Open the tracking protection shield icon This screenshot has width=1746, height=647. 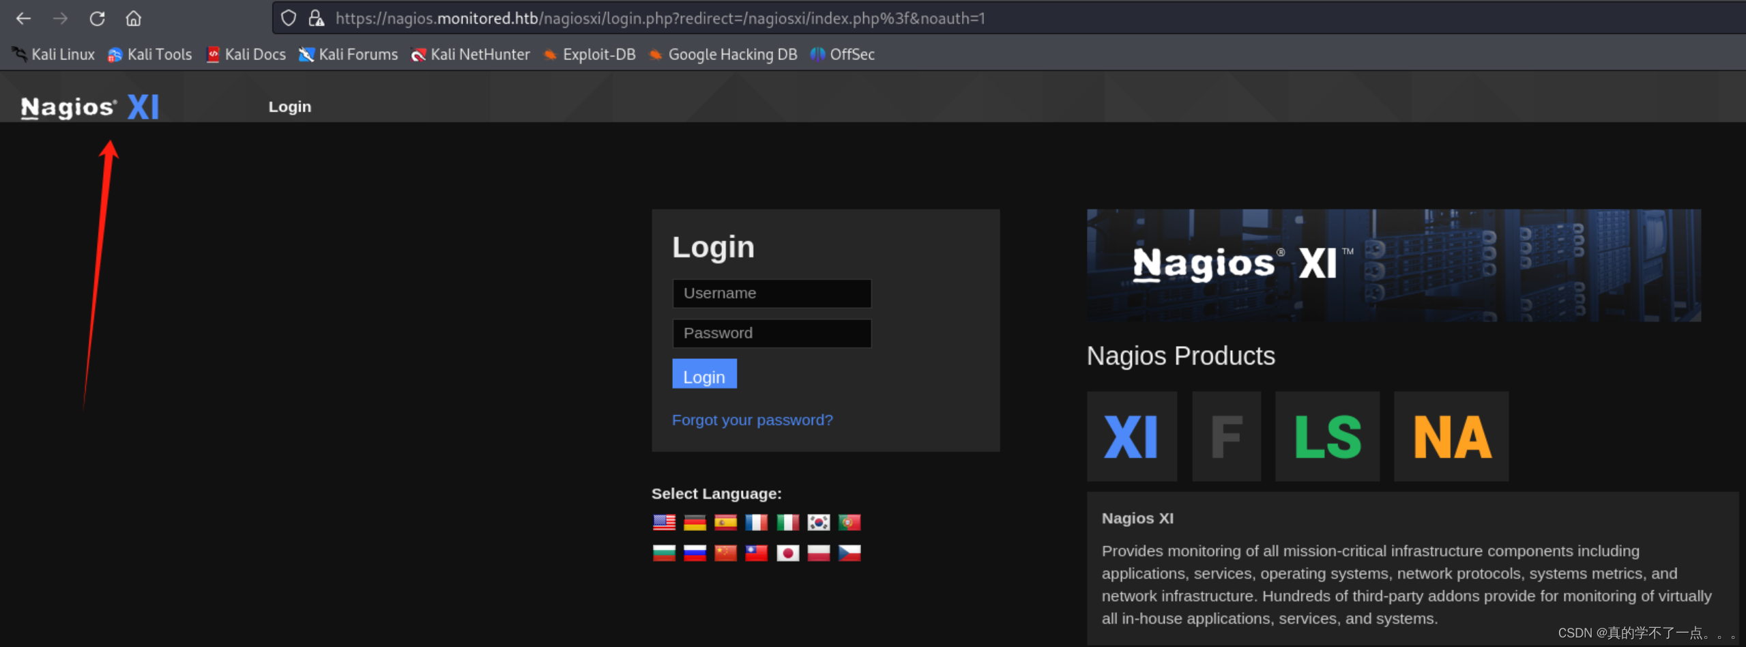click(x=289, y=18)
